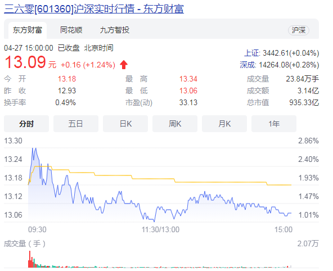
Task: Show the 五日 chart
Action: (x=76, y=124)
